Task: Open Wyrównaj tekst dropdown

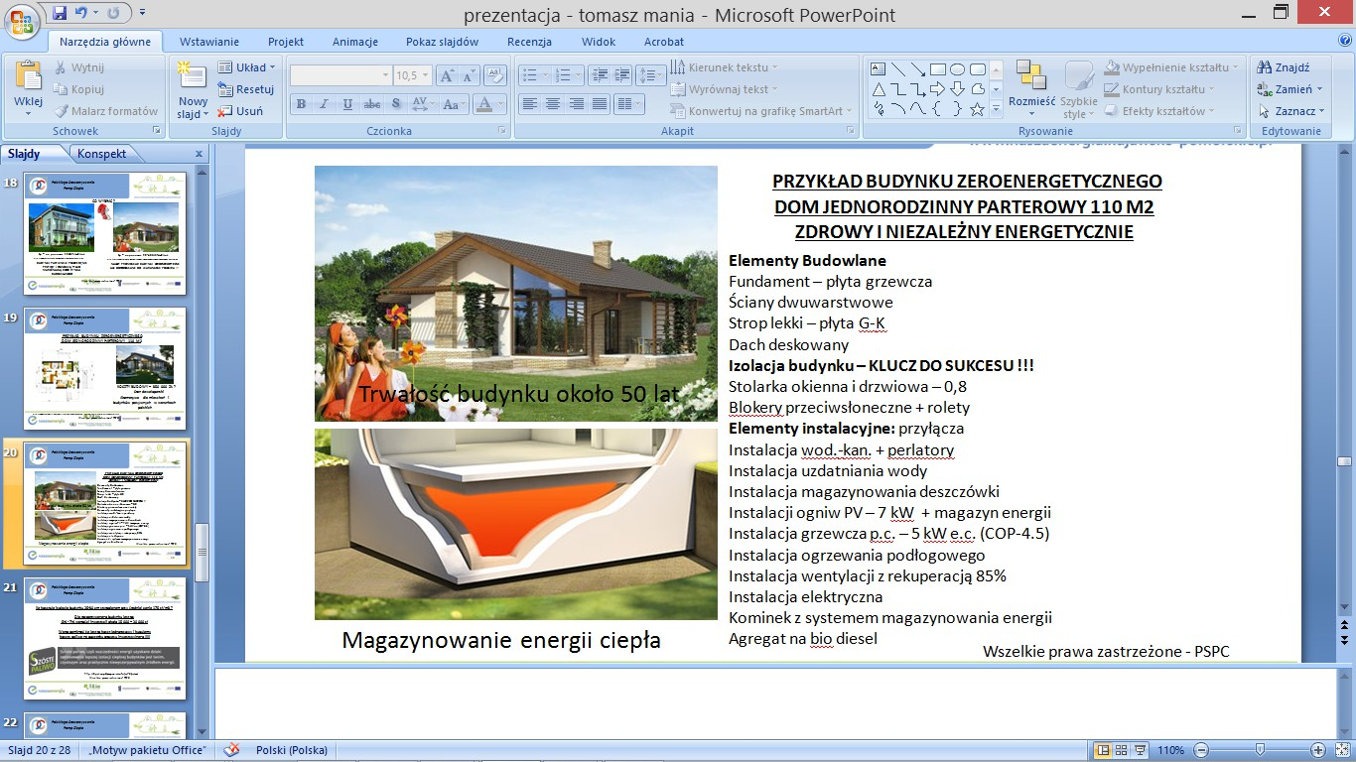Action: 722,89
